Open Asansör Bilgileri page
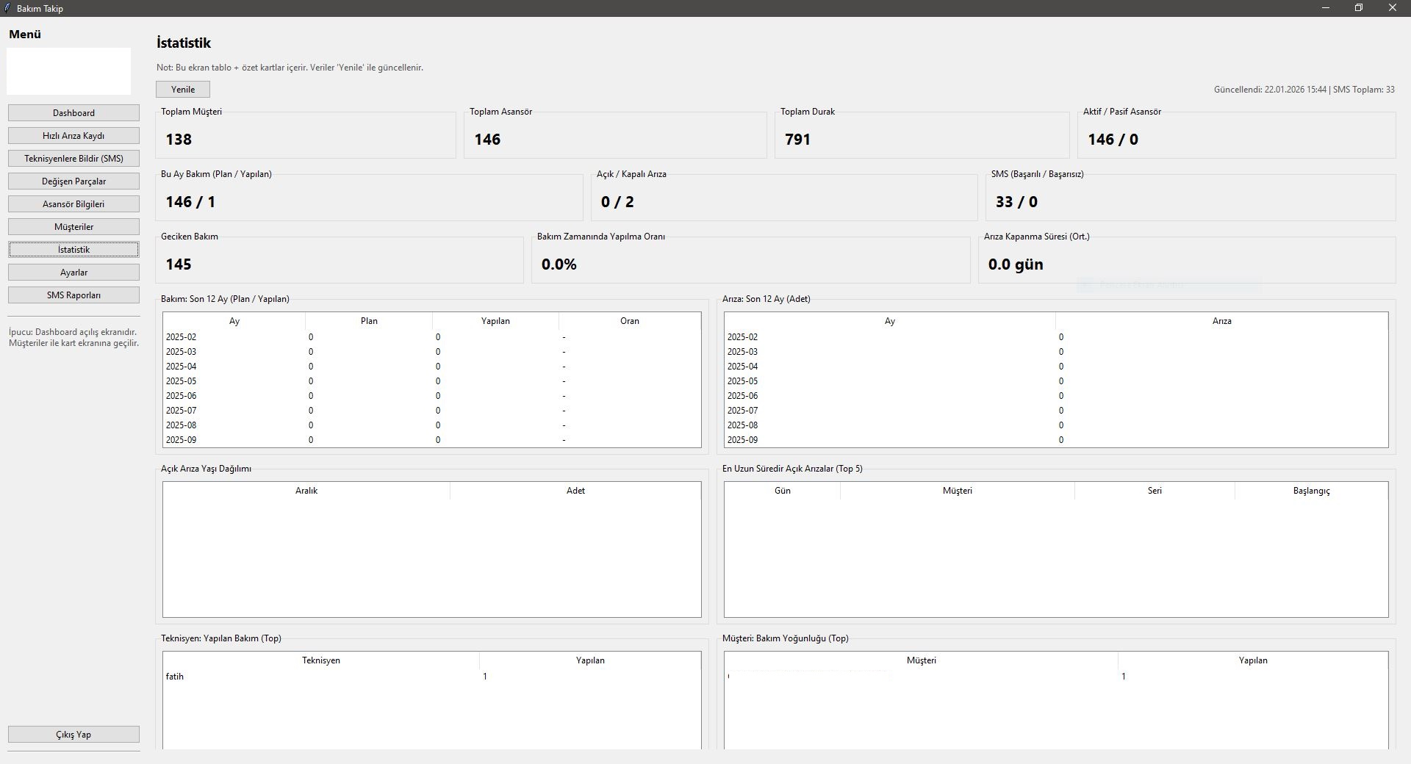This screenshot has height=764, width=1411. point(73,204)
